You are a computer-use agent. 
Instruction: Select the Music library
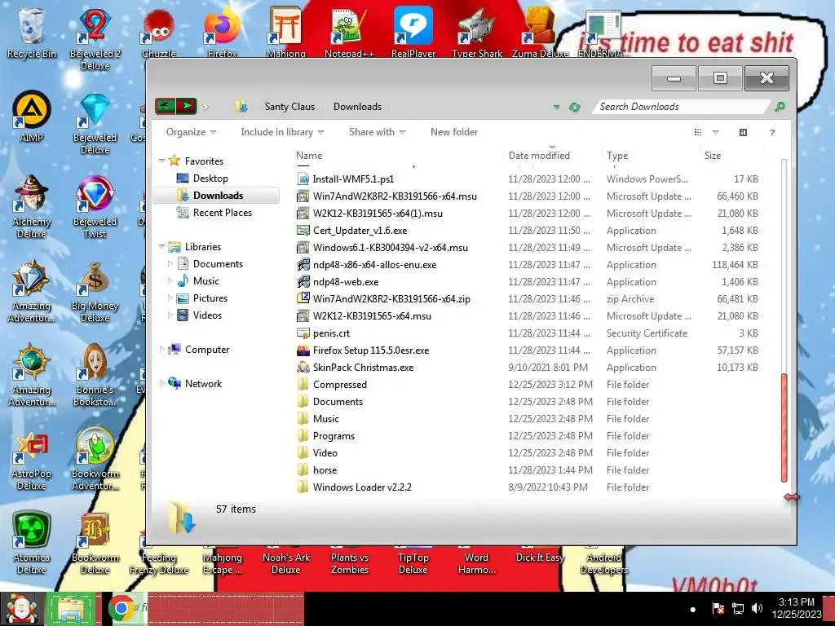[205, 280]
